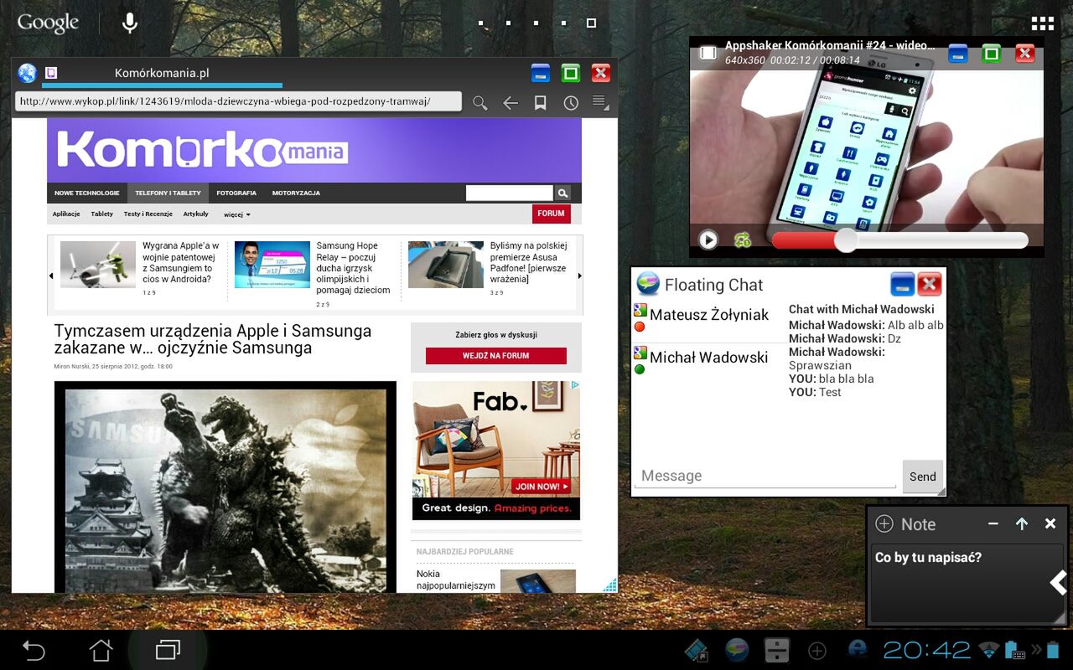1073x670 pixels.
Task: Start voice search with the microphone icon
Action: pos(130,23)
